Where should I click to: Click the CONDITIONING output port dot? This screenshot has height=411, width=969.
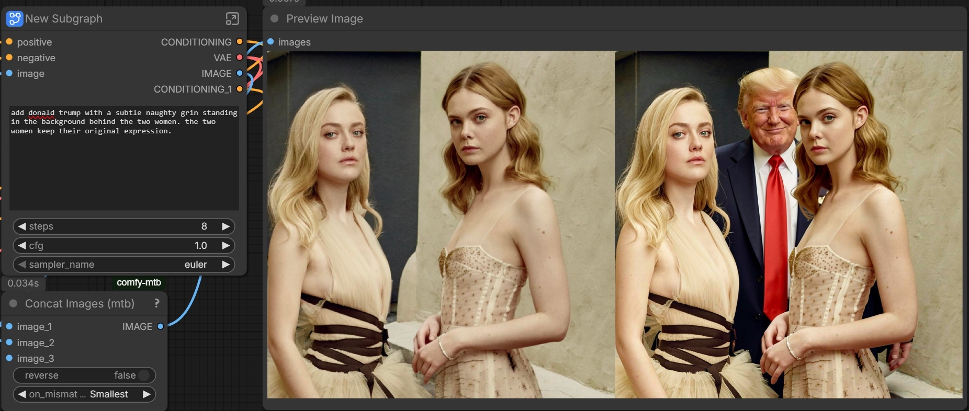point(240,41)
